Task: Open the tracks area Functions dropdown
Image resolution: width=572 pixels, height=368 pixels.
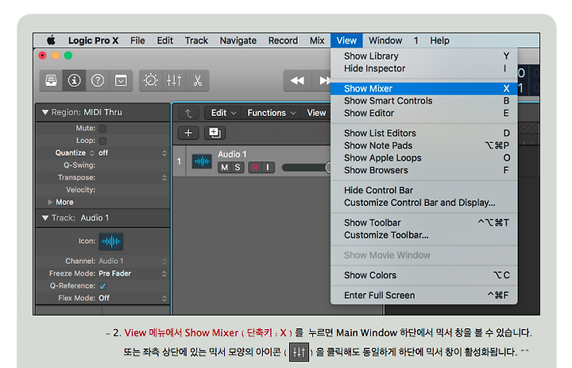Action: [272, 113]
